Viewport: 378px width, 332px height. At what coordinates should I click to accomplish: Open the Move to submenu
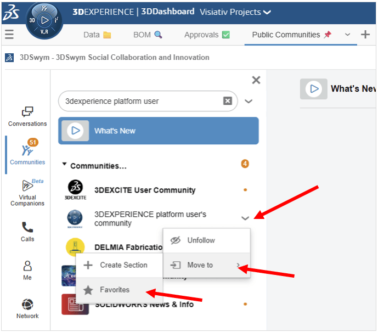point(206,265)
